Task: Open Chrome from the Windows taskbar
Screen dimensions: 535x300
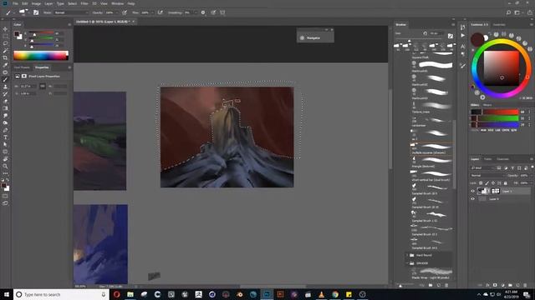Action: [x=335, y=294]
